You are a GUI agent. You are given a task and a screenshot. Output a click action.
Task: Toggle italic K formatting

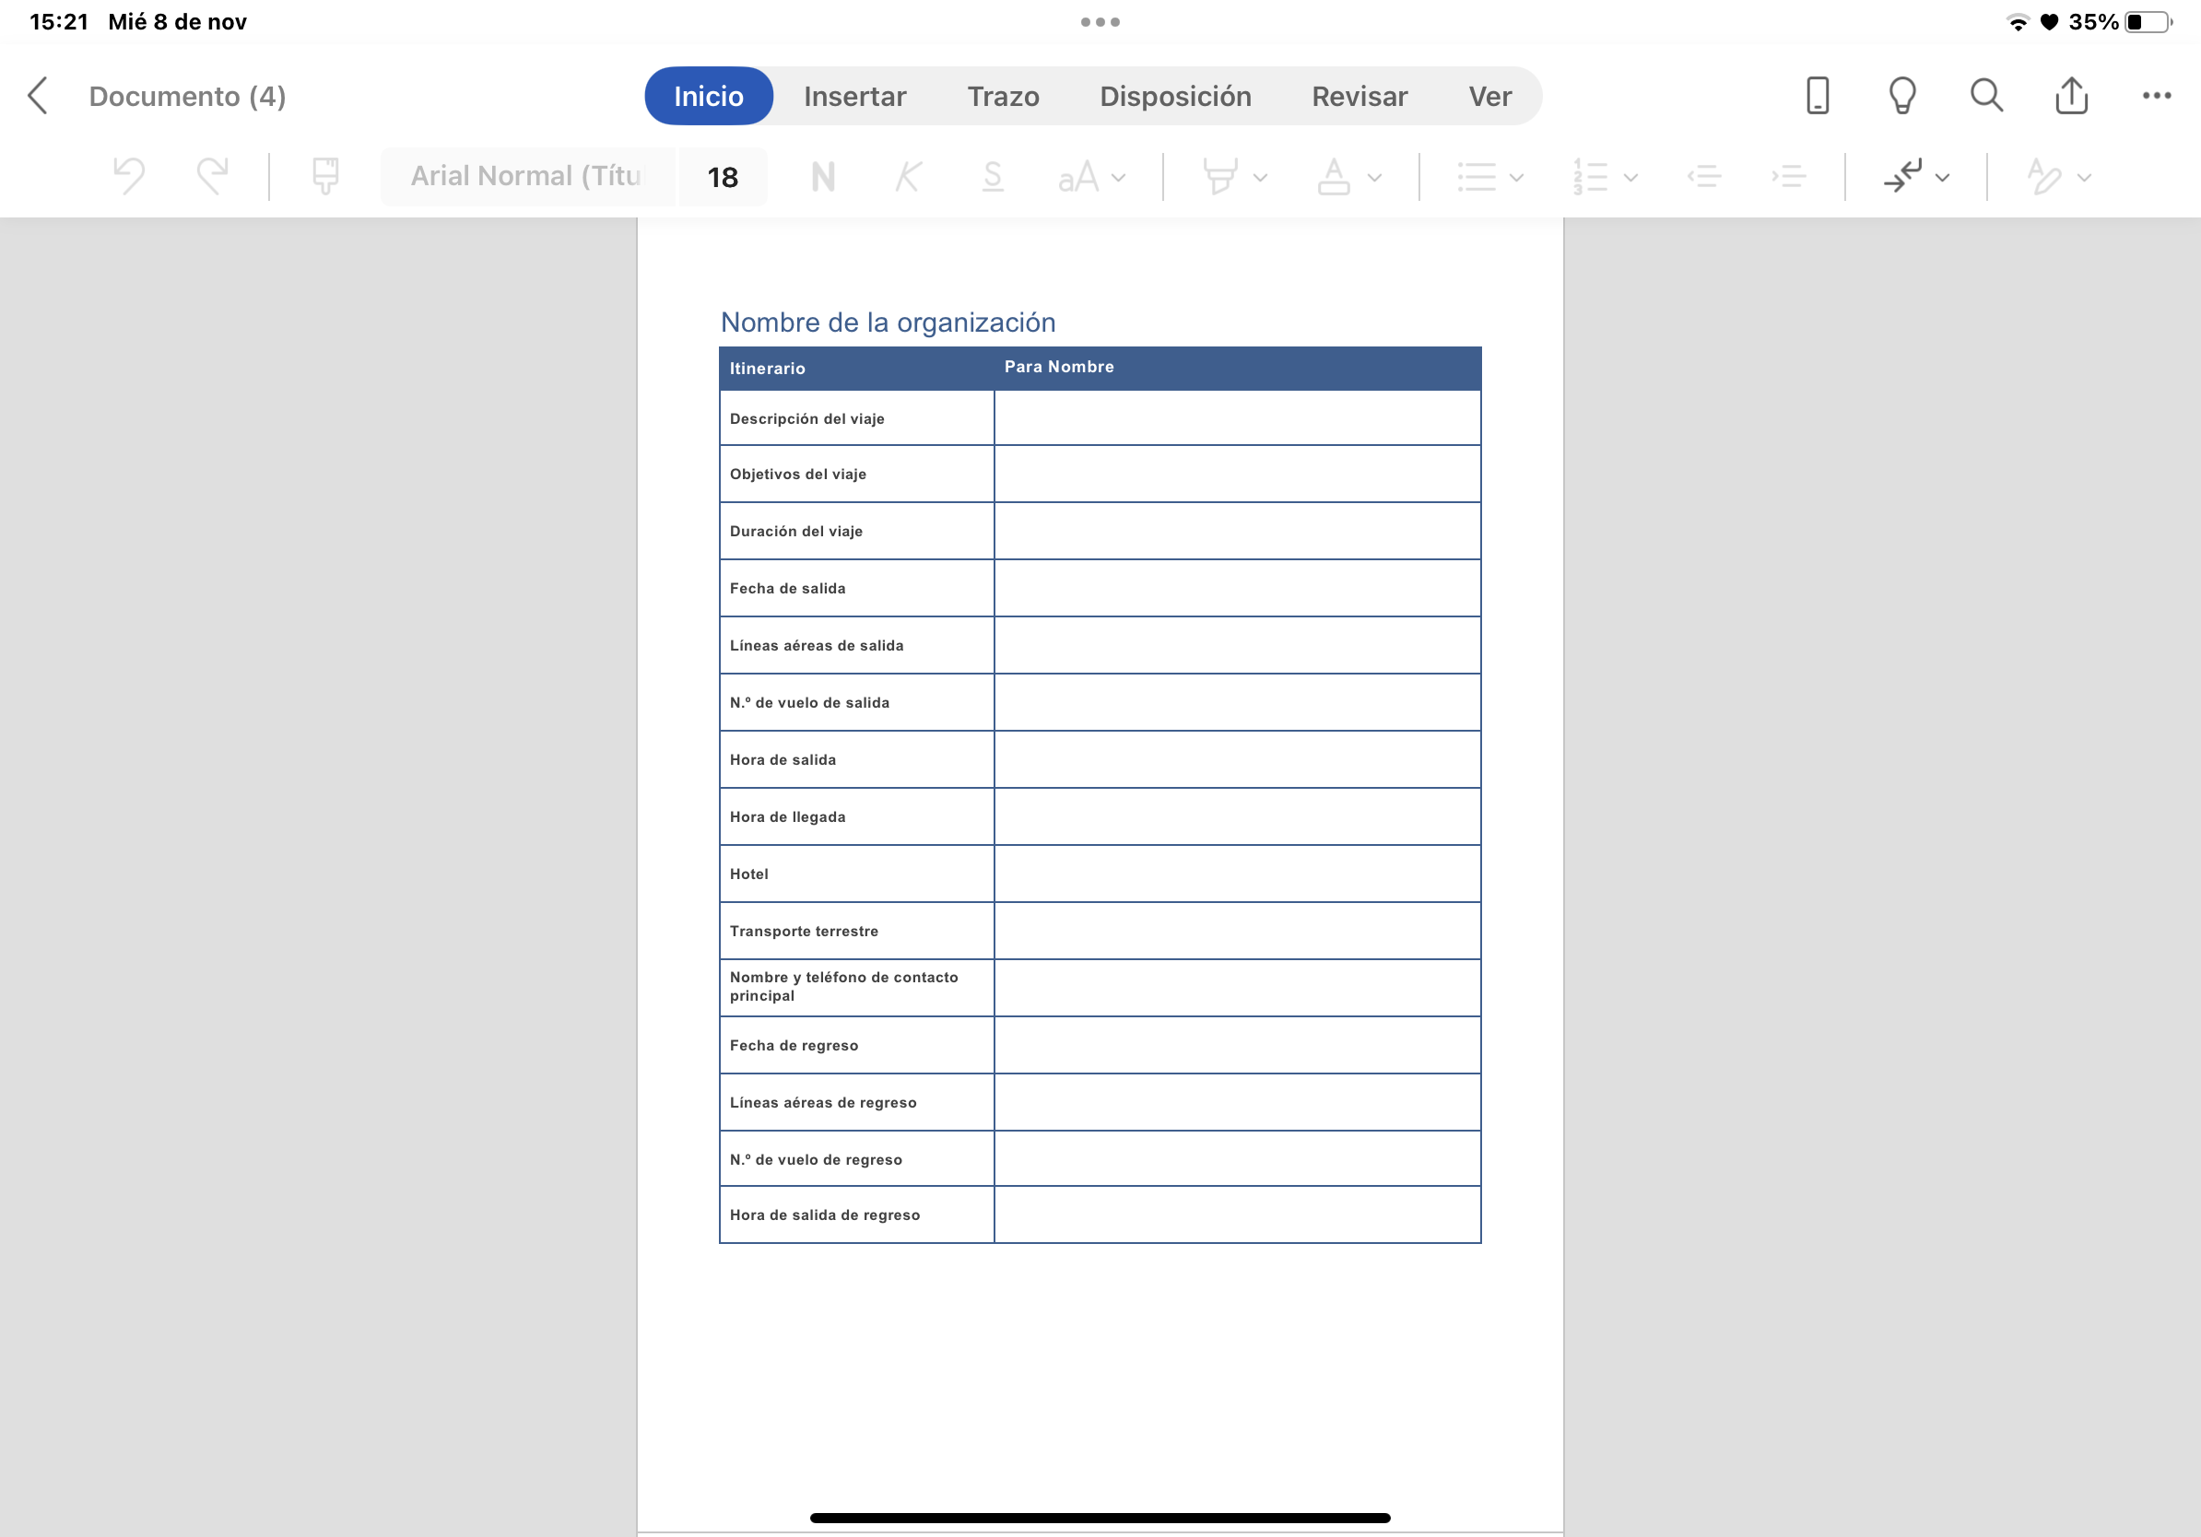click(907, 176)
